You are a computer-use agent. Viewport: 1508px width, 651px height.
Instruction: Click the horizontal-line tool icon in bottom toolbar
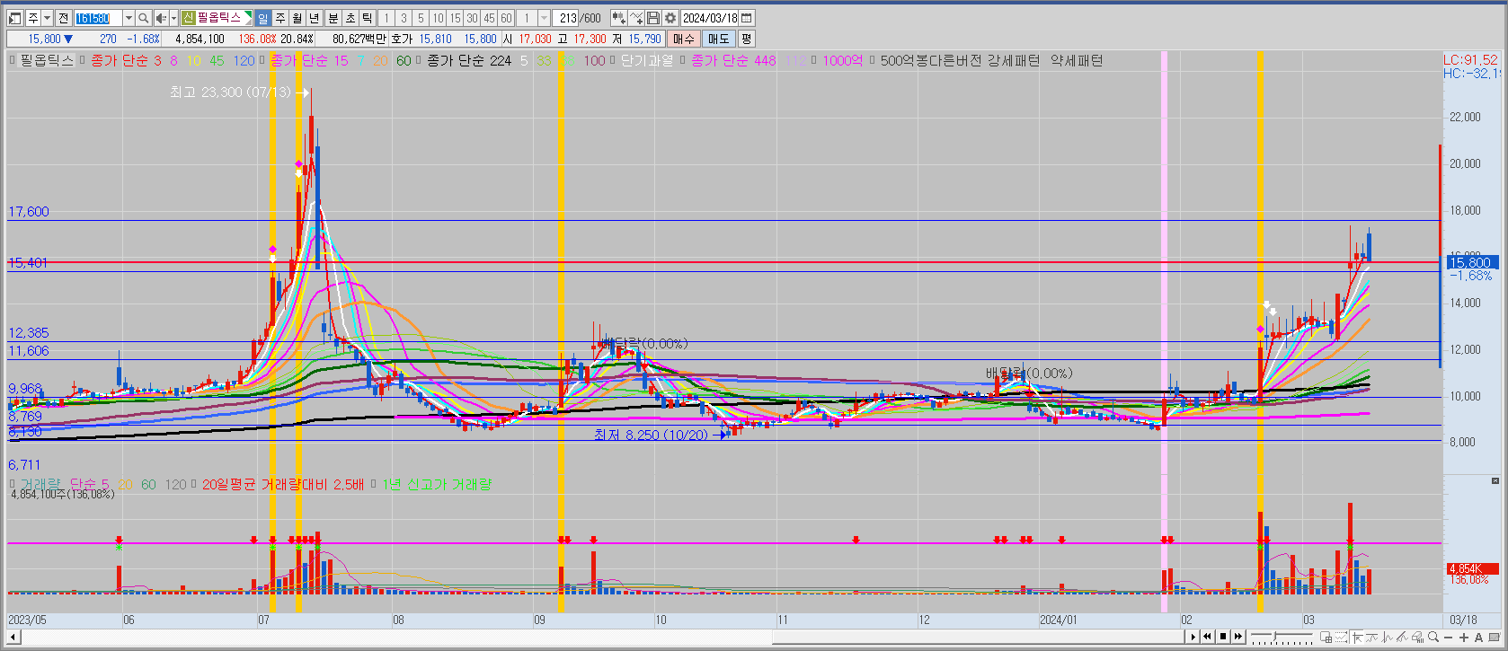pos(1371,637)
